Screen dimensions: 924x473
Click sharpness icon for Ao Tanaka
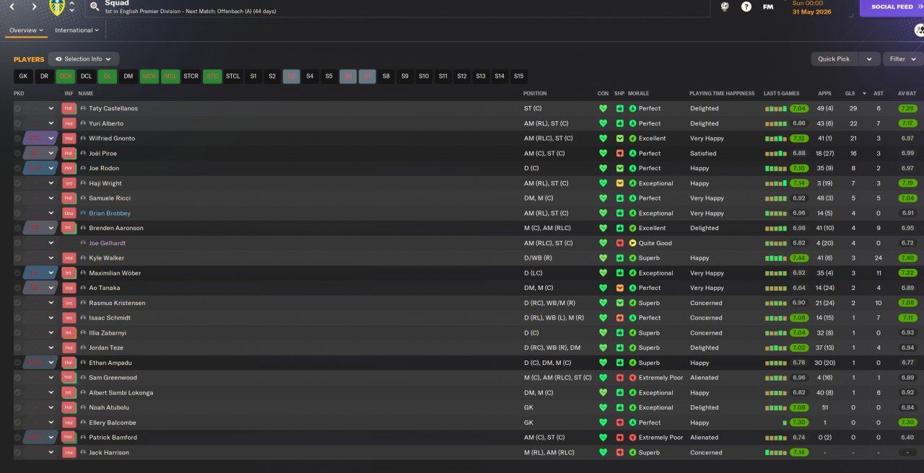pyautogui.click(x=619, y=288)
